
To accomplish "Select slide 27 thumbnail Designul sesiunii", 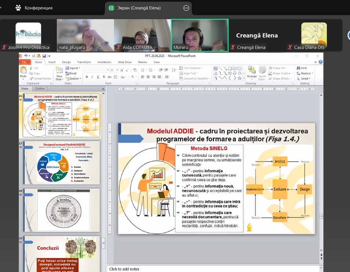I will coord(62,163).
